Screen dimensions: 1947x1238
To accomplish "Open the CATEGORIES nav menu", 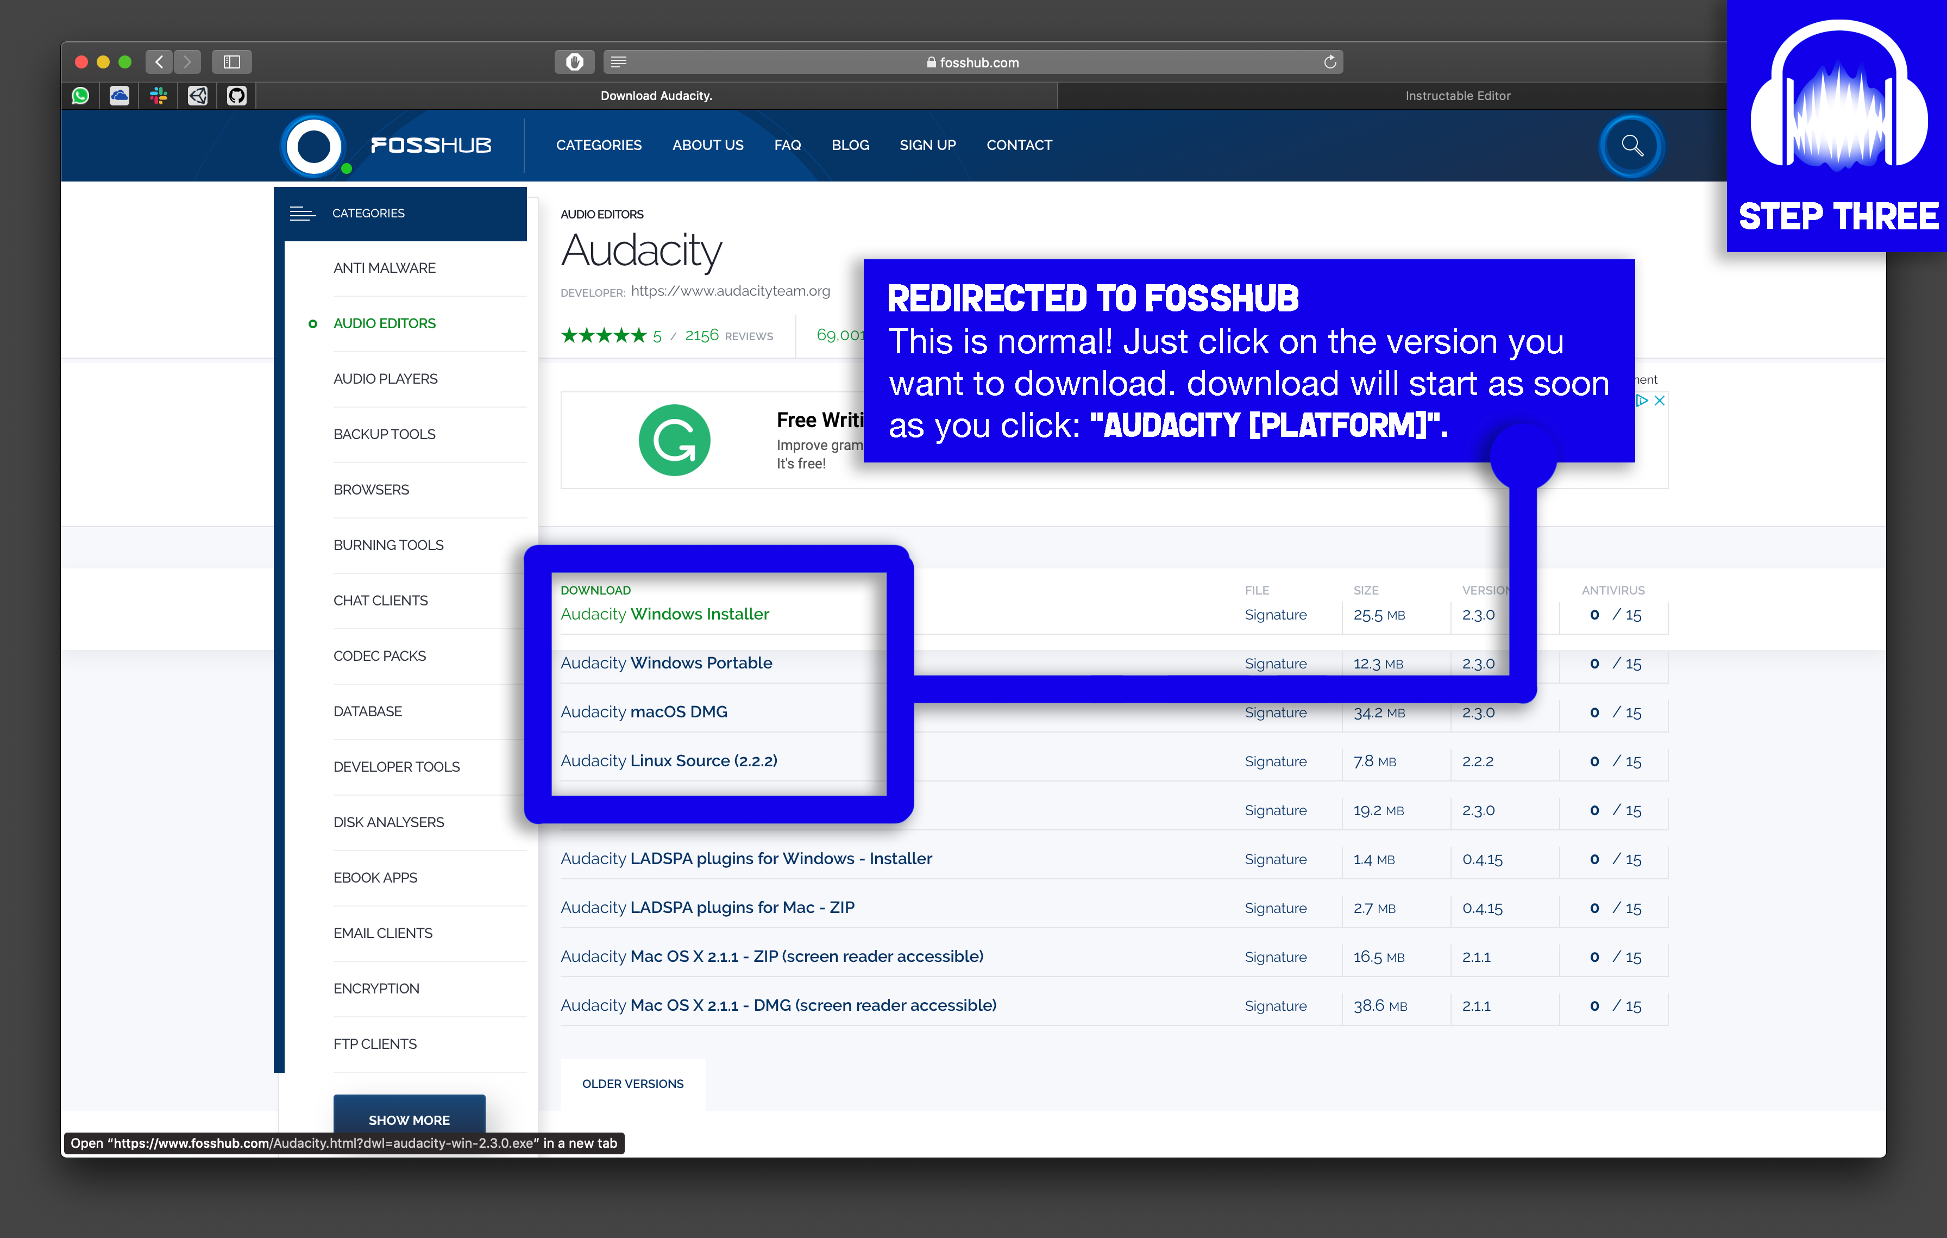I will (598, 146).
